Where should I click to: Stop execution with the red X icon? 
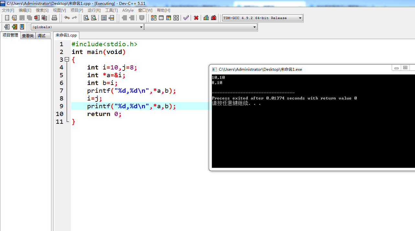196,18
